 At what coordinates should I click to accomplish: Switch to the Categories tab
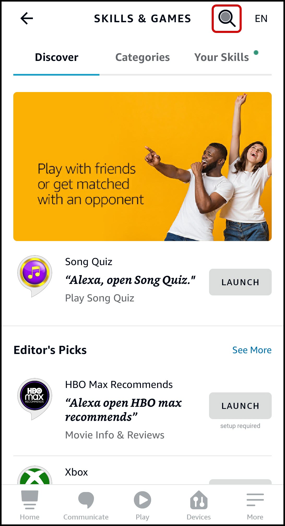[x=142, y=57]
